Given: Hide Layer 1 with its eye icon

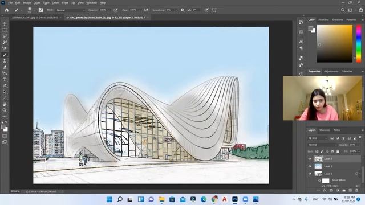Looking at the screenshot, I should 310,166.
